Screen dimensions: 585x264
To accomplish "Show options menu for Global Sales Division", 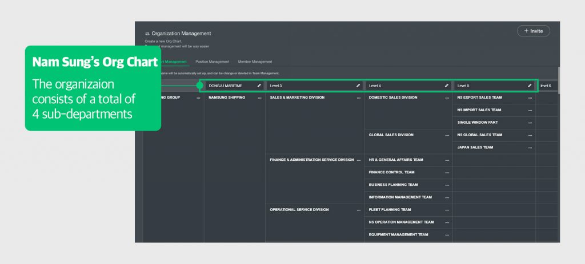I will point(447,135).
